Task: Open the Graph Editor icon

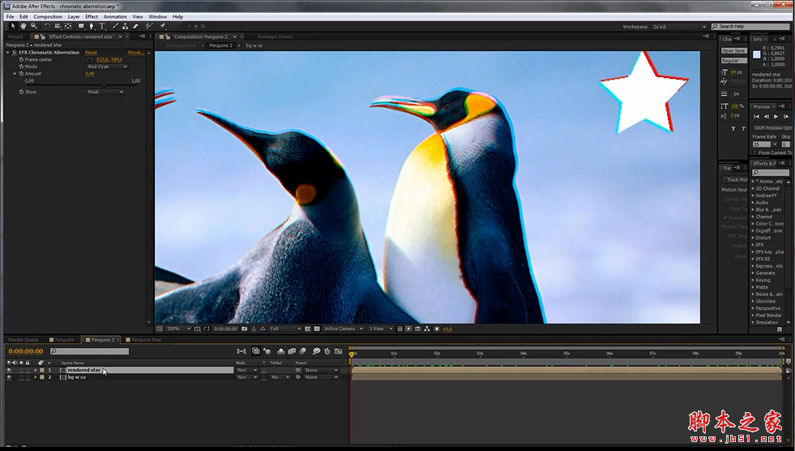Action: pos(338,351)
